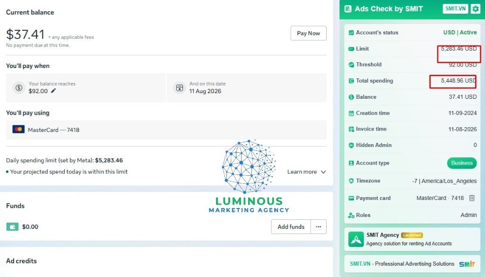Click the 92.00 USD threshold value
The width and height of the screenshot is (485, 277).
pos(463,65)
